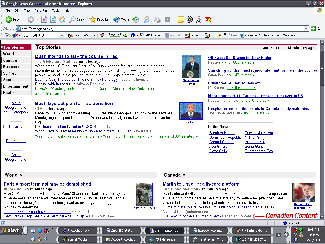
Task: Open 'Bush intends to stay the course in Iraq'
Action: pyautogui.click(x=76, y=56)
